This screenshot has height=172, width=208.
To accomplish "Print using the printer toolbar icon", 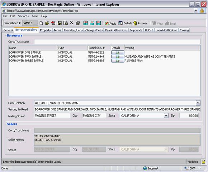I will [78, 23].
